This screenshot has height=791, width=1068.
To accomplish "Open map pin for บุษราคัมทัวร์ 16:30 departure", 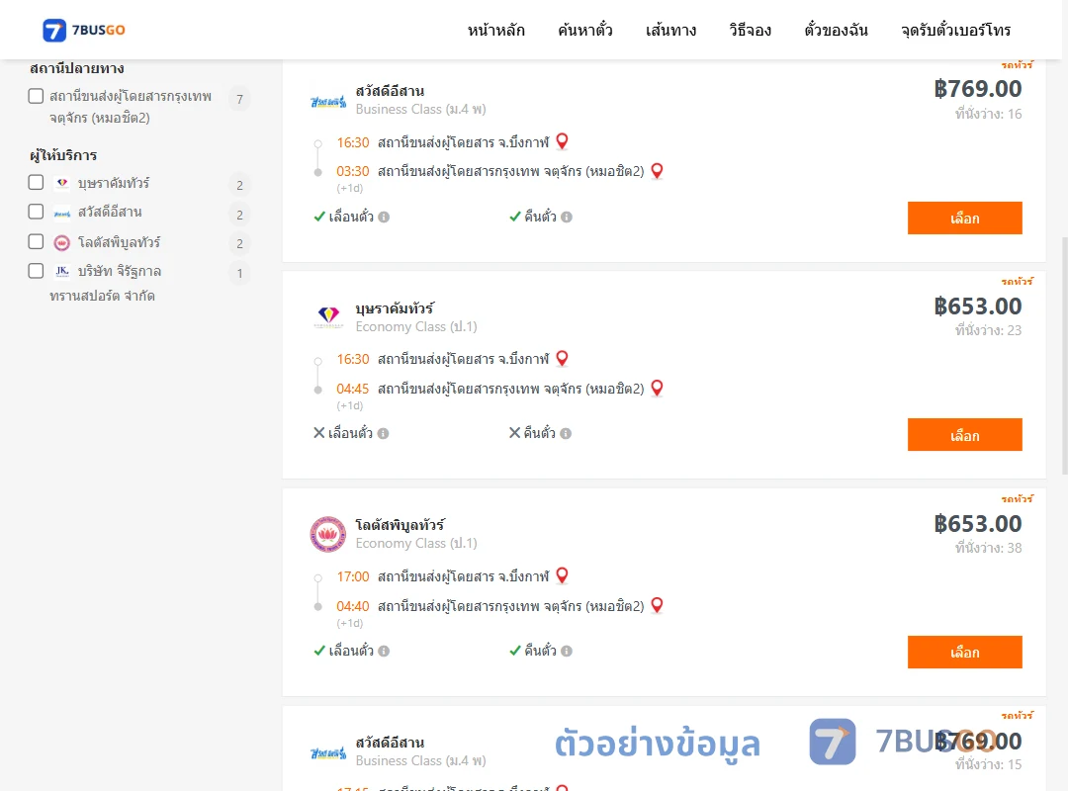I will coord(562,358).
